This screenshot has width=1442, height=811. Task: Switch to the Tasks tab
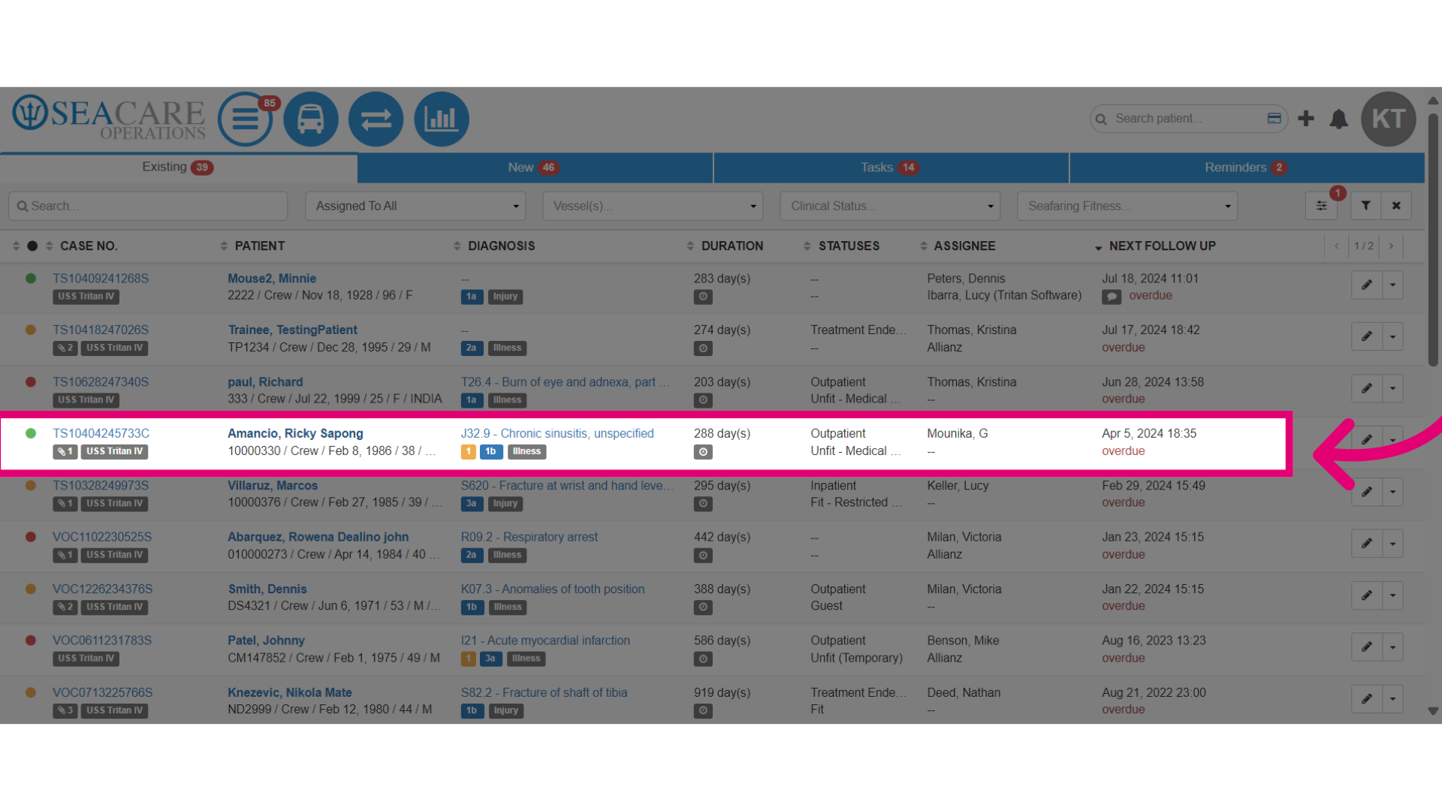pyautogui.click(x=890, y=167)
